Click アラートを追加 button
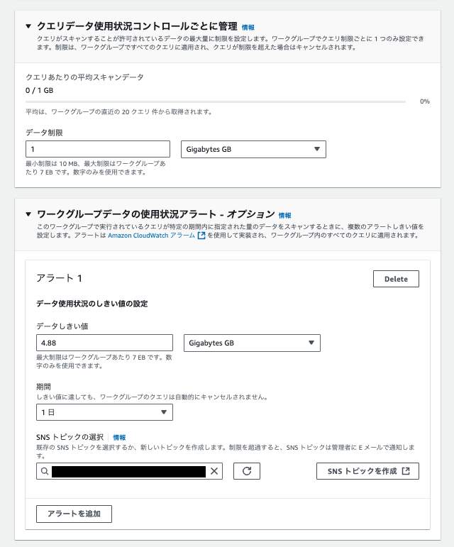454x547 pixels. click(x=74, y=514)
